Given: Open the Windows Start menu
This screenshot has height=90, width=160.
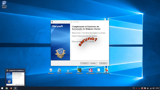Looking at the screenshot, I should [2, 88].
